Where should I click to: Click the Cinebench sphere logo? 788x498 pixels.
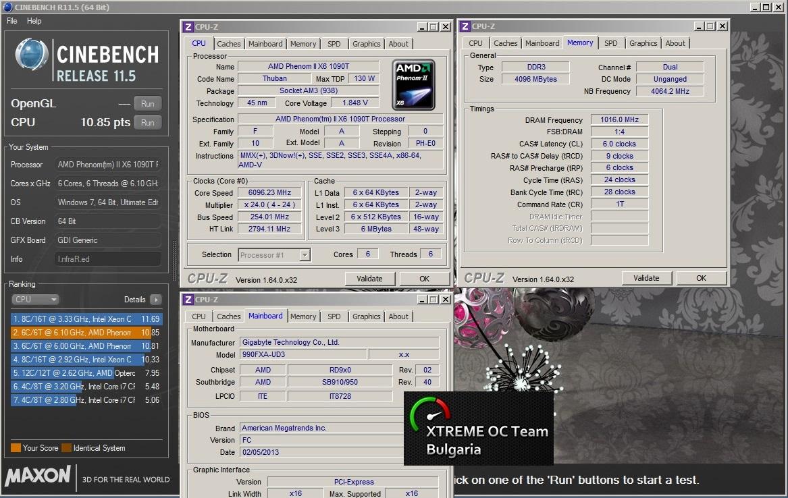[x=32, y=54]
